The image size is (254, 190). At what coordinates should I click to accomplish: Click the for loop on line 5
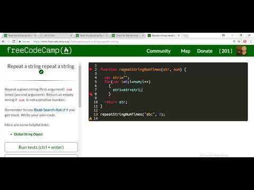(x=128, y=82)
